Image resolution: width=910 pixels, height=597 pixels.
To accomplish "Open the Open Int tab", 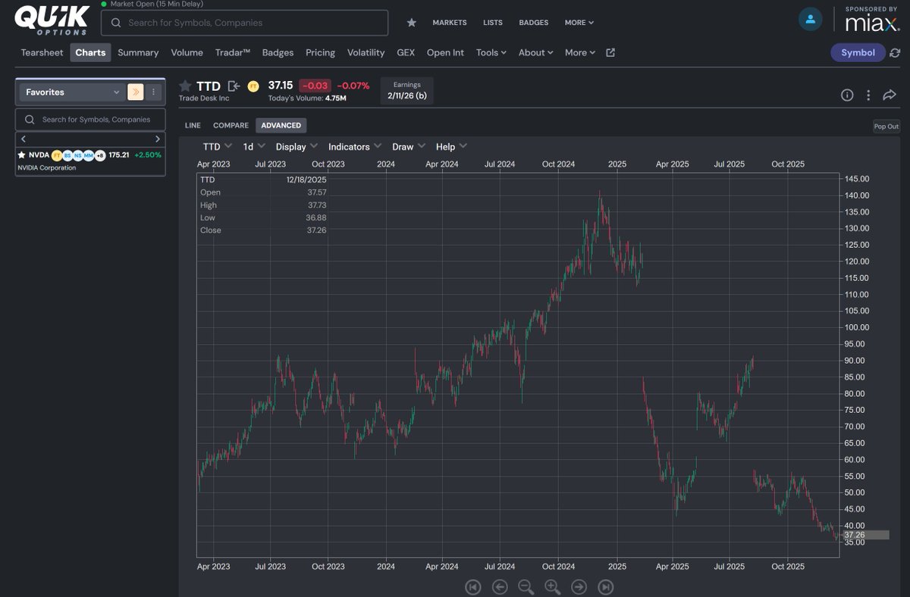I will click(x=445, y=52).
